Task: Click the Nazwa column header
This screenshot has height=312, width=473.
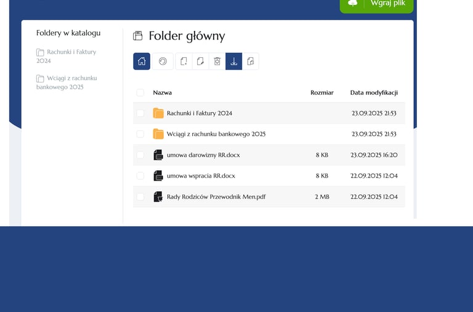Action: [x=163, y=92]
